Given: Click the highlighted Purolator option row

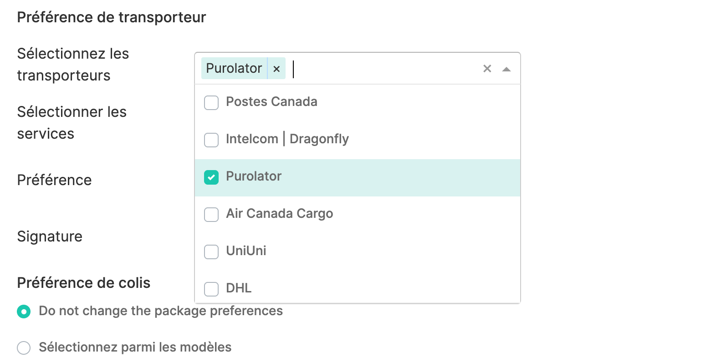Looking at the screenshot, I should pyautogui.click(x=357, y=177).
